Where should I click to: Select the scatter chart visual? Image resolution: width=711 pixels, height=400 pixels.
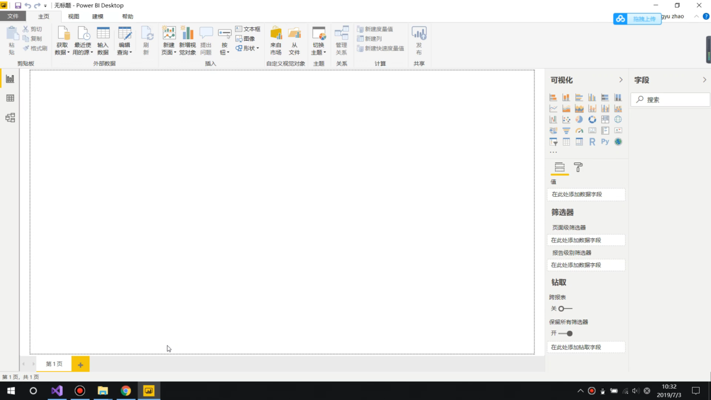point(566,119)
